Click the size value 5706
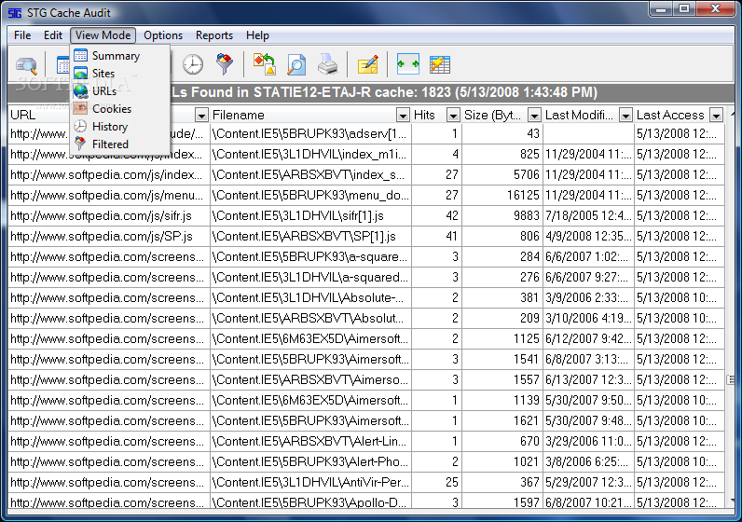 tap(527, 174)
